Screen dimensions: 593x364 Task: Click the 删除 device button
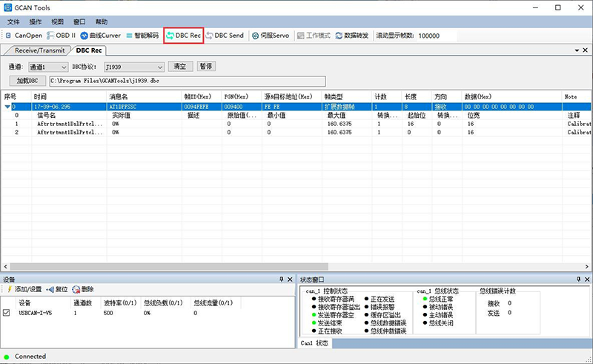pos(84,289)
